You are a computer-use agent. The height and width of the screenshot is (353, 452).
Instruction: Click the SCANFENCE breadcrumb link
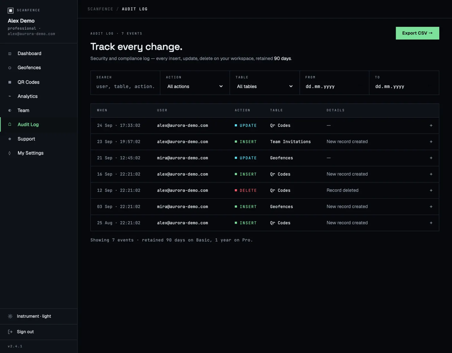click(x=100, y=9)
